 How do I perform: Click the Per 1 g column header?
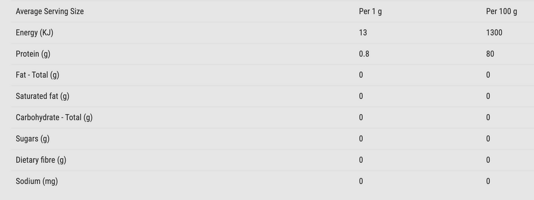[370, 11]
